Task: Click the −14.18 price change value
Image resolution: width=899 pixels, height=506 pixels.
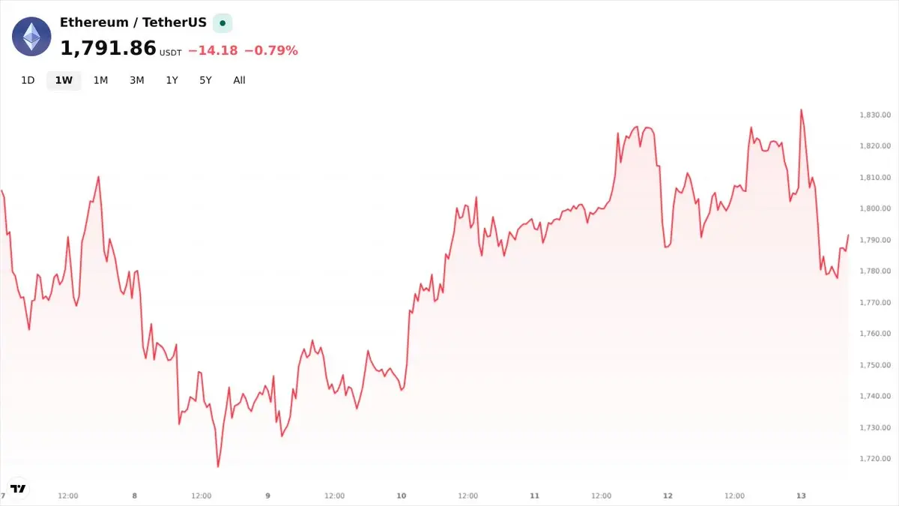Action: click(x=213, y=50)
